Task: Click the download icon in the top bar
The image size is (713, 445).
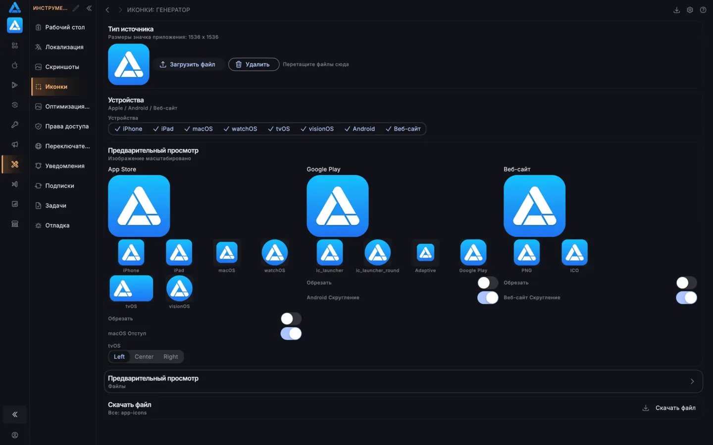Action: coord(676,10)
